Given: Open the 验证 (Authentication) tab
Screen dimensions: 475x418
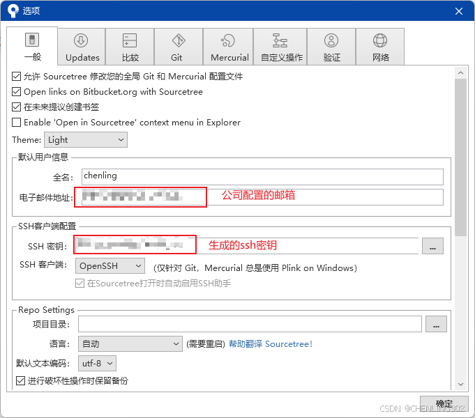Looking at the screenshot, I should [331, 47].
